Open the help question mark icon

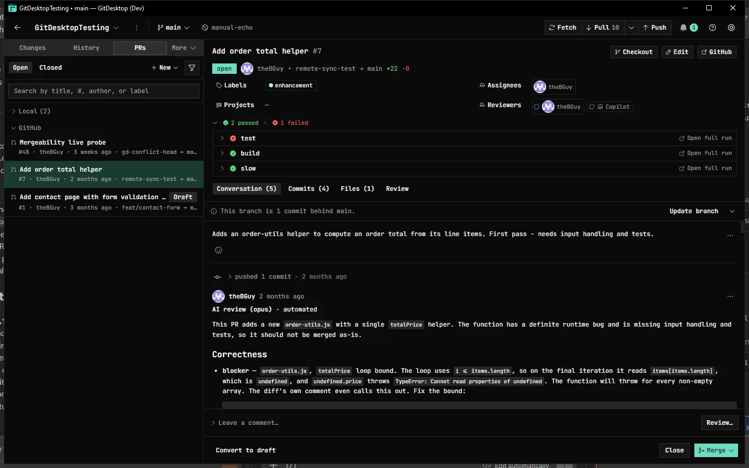point(713,28)
